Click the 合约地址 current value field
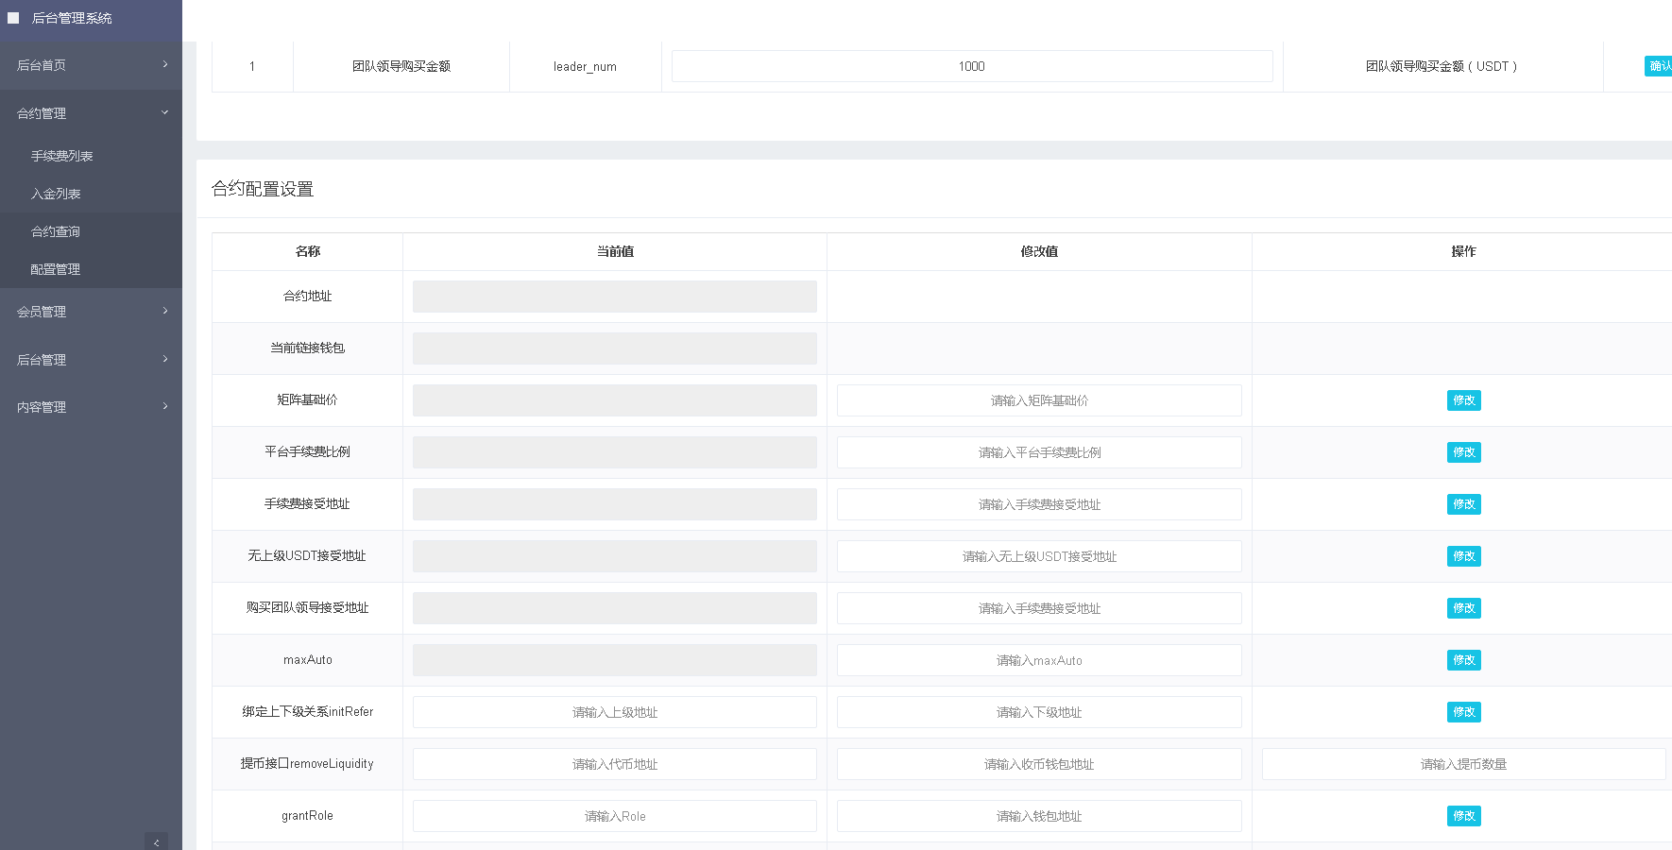Viewport: 1672px width, 850px height. (615, 297)
